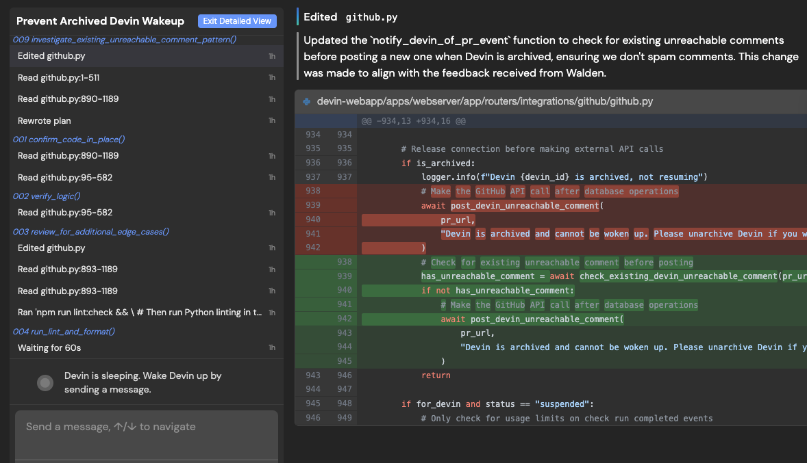Open plan step 004 run_lint_and_format()
807x463 pixels.
pos(64,332)
